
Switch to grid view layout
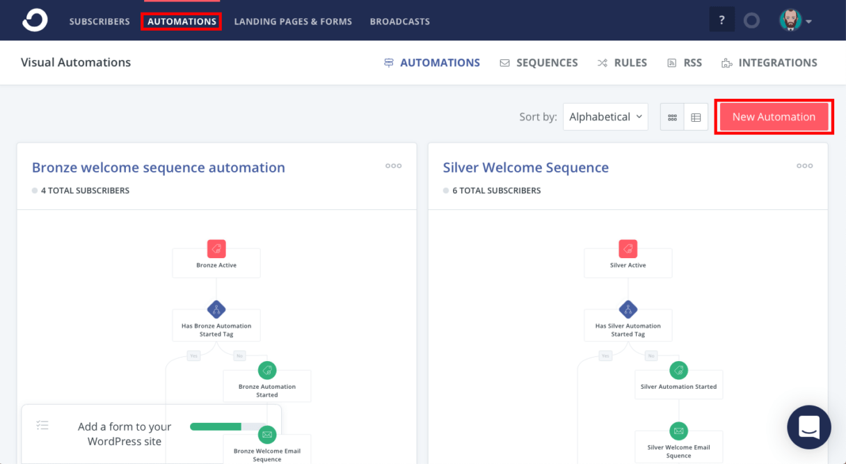(x=672, y=117)
